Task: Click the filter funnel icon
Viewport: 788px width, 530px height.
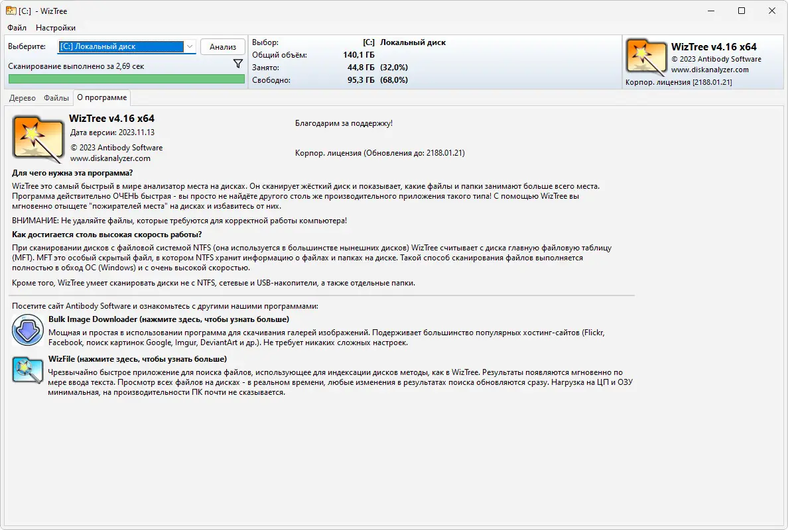Action: [x=238, y=64]
